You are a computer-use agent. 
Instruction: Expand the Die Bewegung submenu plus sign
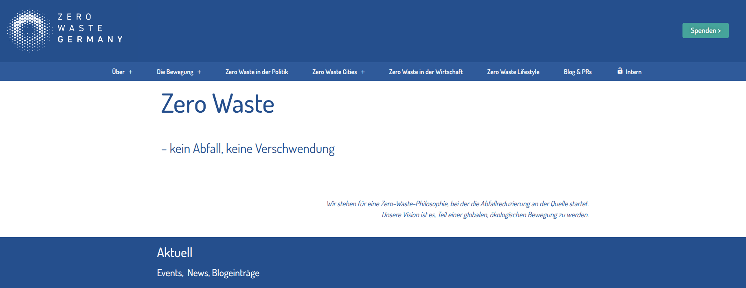[x=200, y=72]
